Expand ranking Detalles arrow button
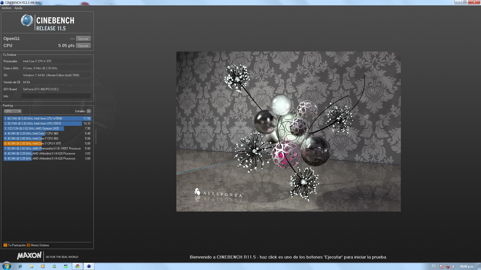This screenshot has width=481, height=270. [x=89, y=111]
